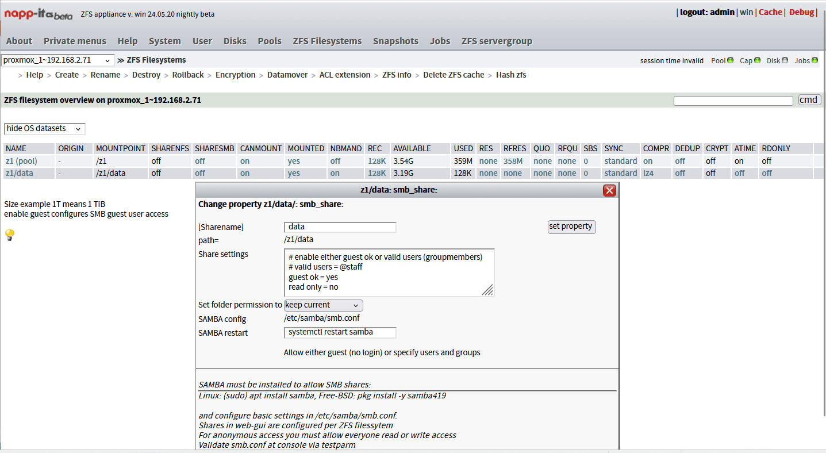This screenshot has width=826, height=453.
Task: Open the Private menus menu
Action: point(75,41)
